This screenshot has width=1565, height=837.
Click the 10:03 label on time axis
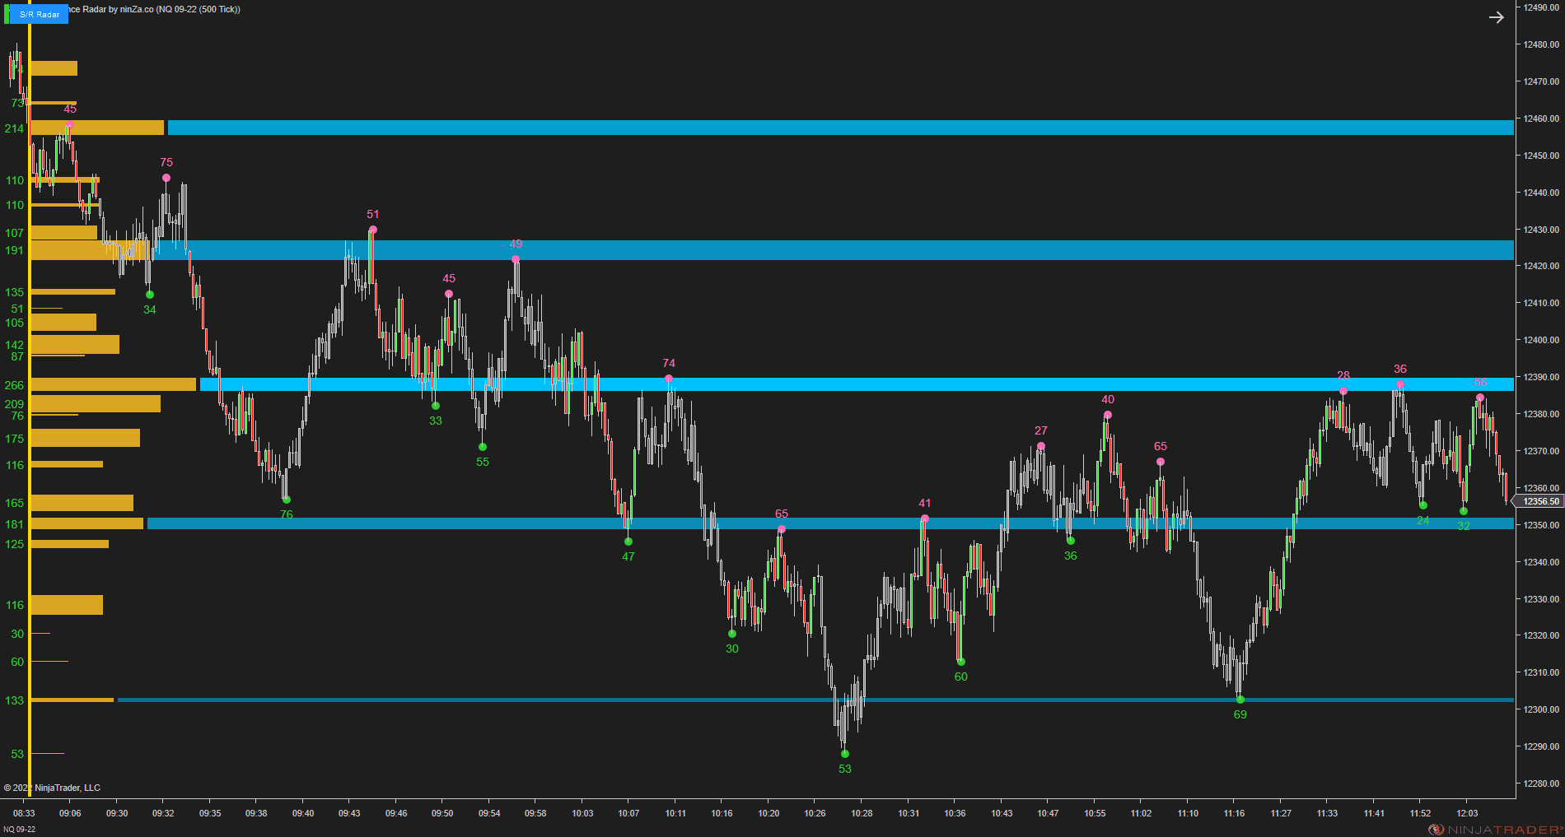[582, 813]
